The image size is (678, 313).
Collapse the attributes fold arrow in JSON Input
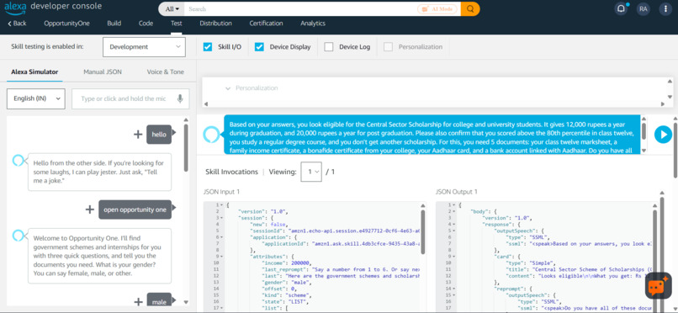(221, 257)
